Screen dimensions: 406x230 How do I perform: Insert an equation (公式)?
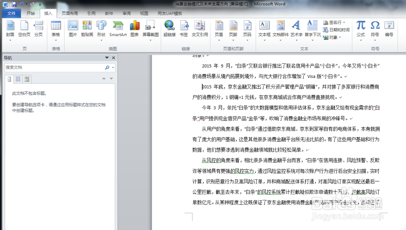[361, 30]
